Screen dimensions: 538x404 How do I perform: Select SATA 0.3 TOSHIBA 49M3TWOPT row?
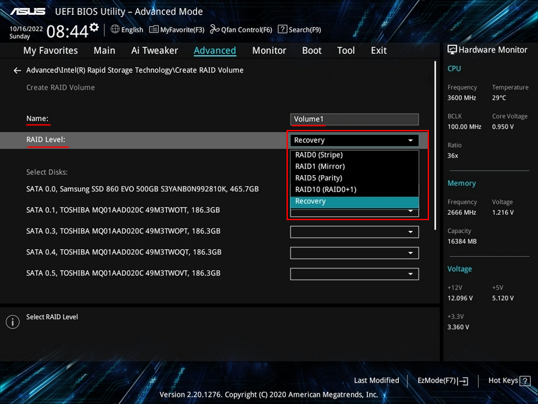point(123,231)
